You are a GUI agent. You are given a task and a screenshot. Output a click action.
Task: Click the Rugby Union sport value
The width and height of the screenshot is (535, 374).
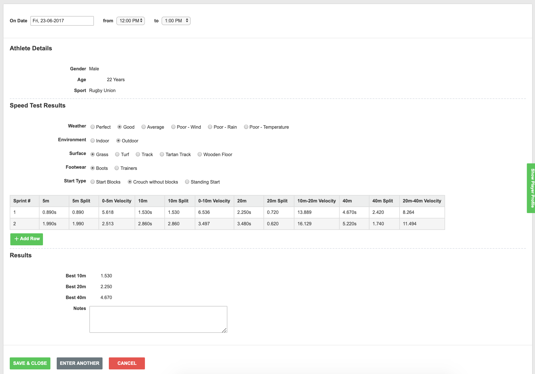click(x=102, y=91)
